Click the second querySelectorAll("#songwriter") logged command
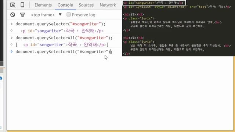The height and width of the screenshot is (132, 235). (64, 38)
